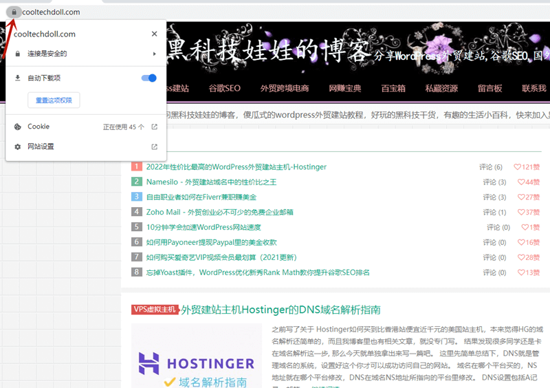Click rank badge number 1
Screen dimensions: 550x388
tap(136, 166)
